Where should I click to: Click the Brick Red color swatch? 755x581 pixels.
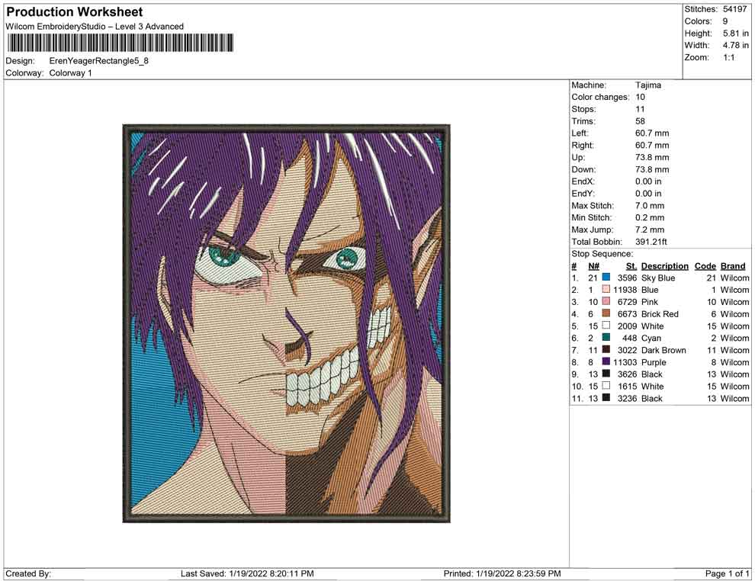606,313
